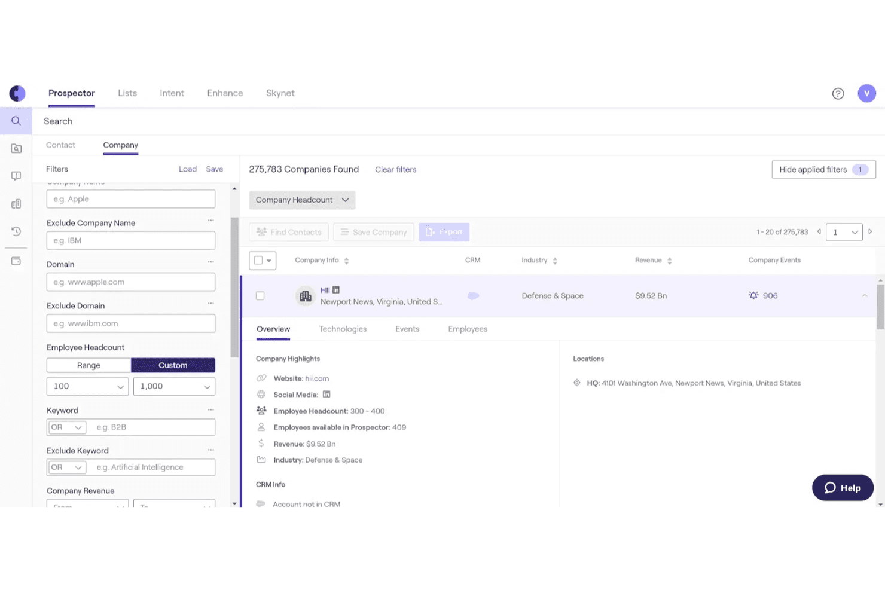The image size is (885, 590).
Task: Open the bar chart sidebar icon
Action: pos(16,204)
